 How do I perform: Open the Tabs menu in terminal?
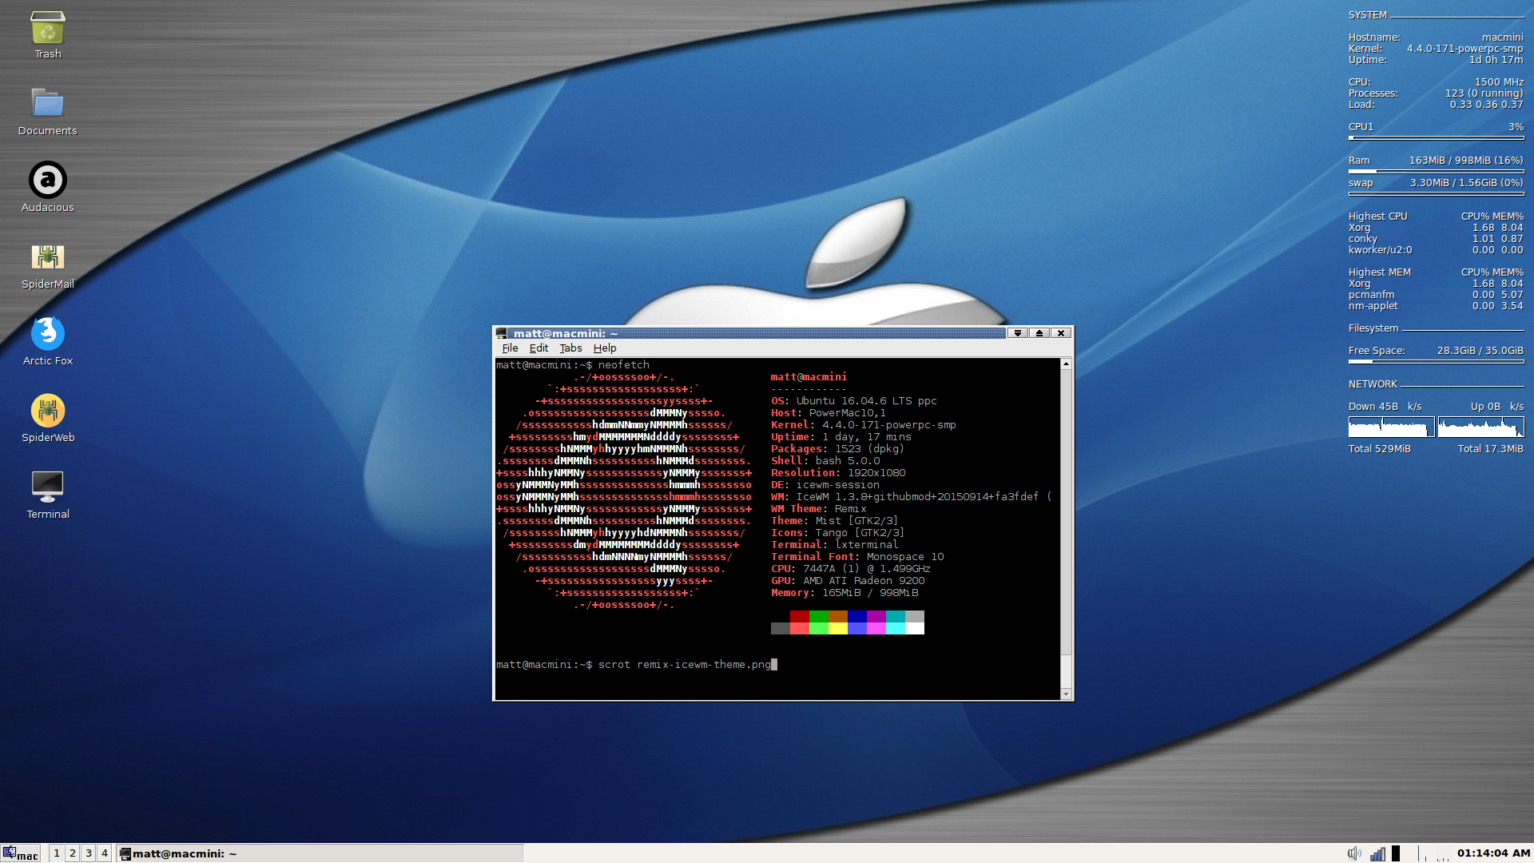[x=570, y=348]
